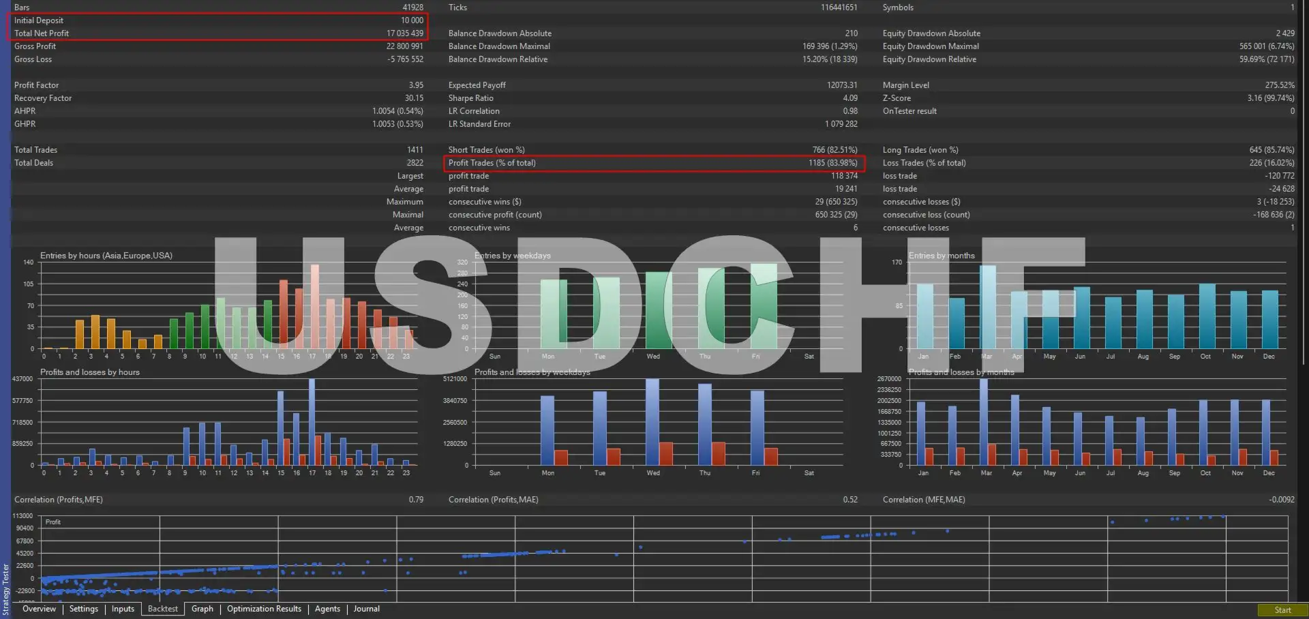This screenshot has width=1309, height=619.
Task: Click the Equity Drawdown Maximal row
Action: (1087, 46)
